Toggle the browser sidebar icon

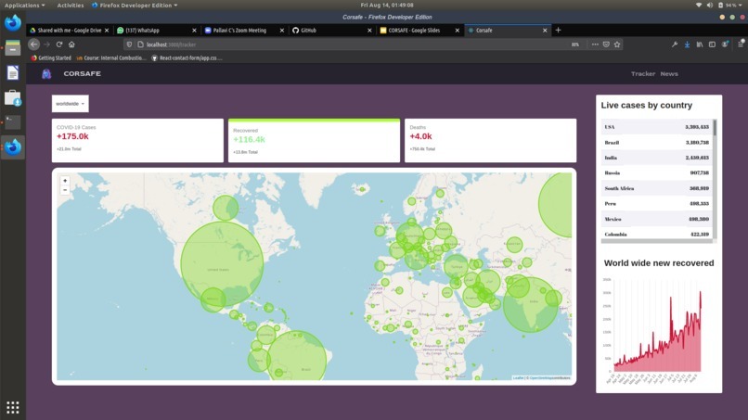coord(712,45)
